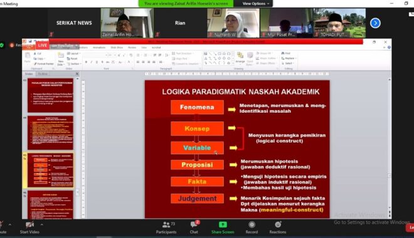
Task: Toggle Underline formatting
Action: pos(97,62)
